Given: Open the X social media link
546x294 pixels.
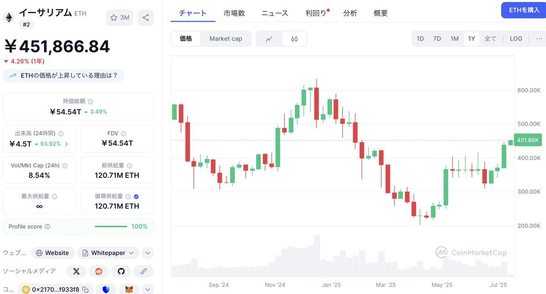Looking at the screenshot, I should [76, 271].
